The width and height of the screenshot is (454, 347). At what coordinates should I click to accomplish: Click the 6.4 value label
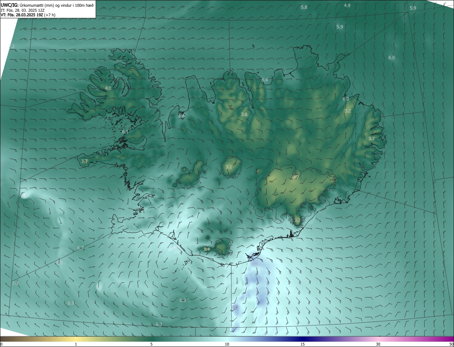coord(265,80)
